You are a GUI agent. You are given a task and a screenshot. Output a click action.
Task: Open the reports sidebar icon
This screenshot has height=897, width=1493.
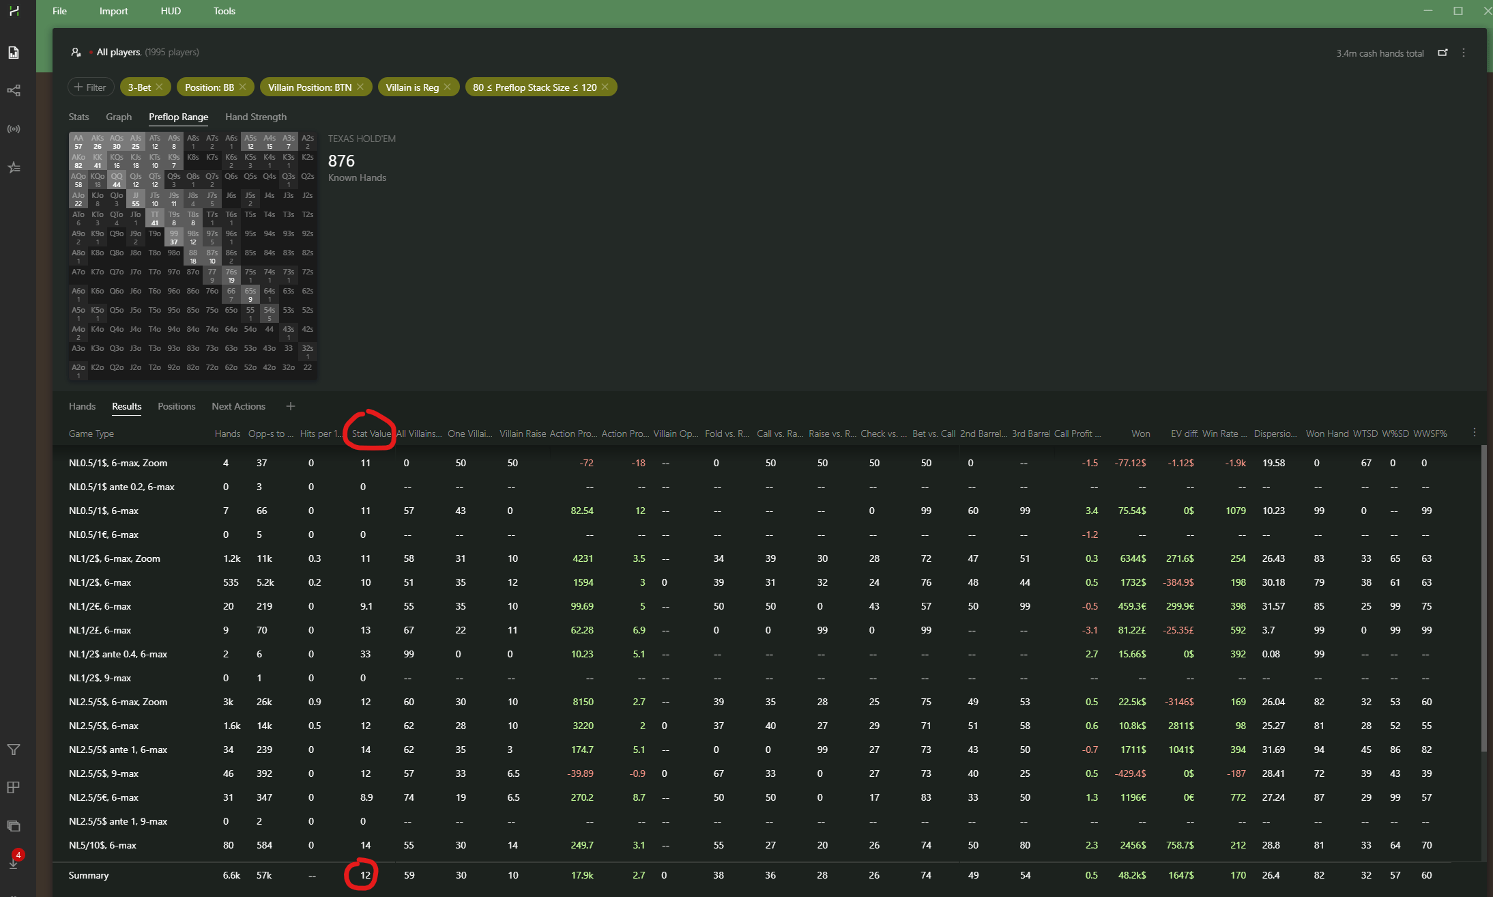(x=14, y=53)
